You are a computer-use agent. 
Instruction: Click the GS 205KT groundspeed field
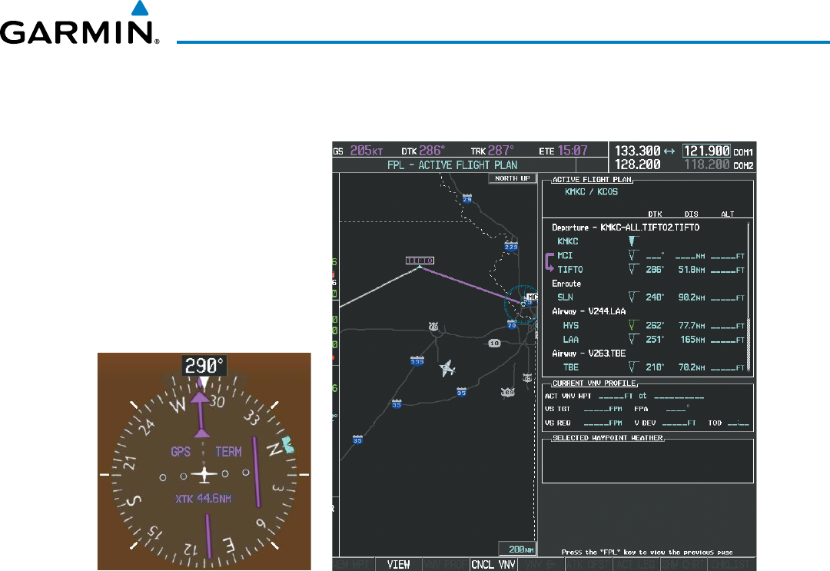(x=358, y=151)
